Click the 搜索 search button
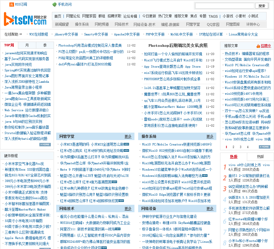 262,6
